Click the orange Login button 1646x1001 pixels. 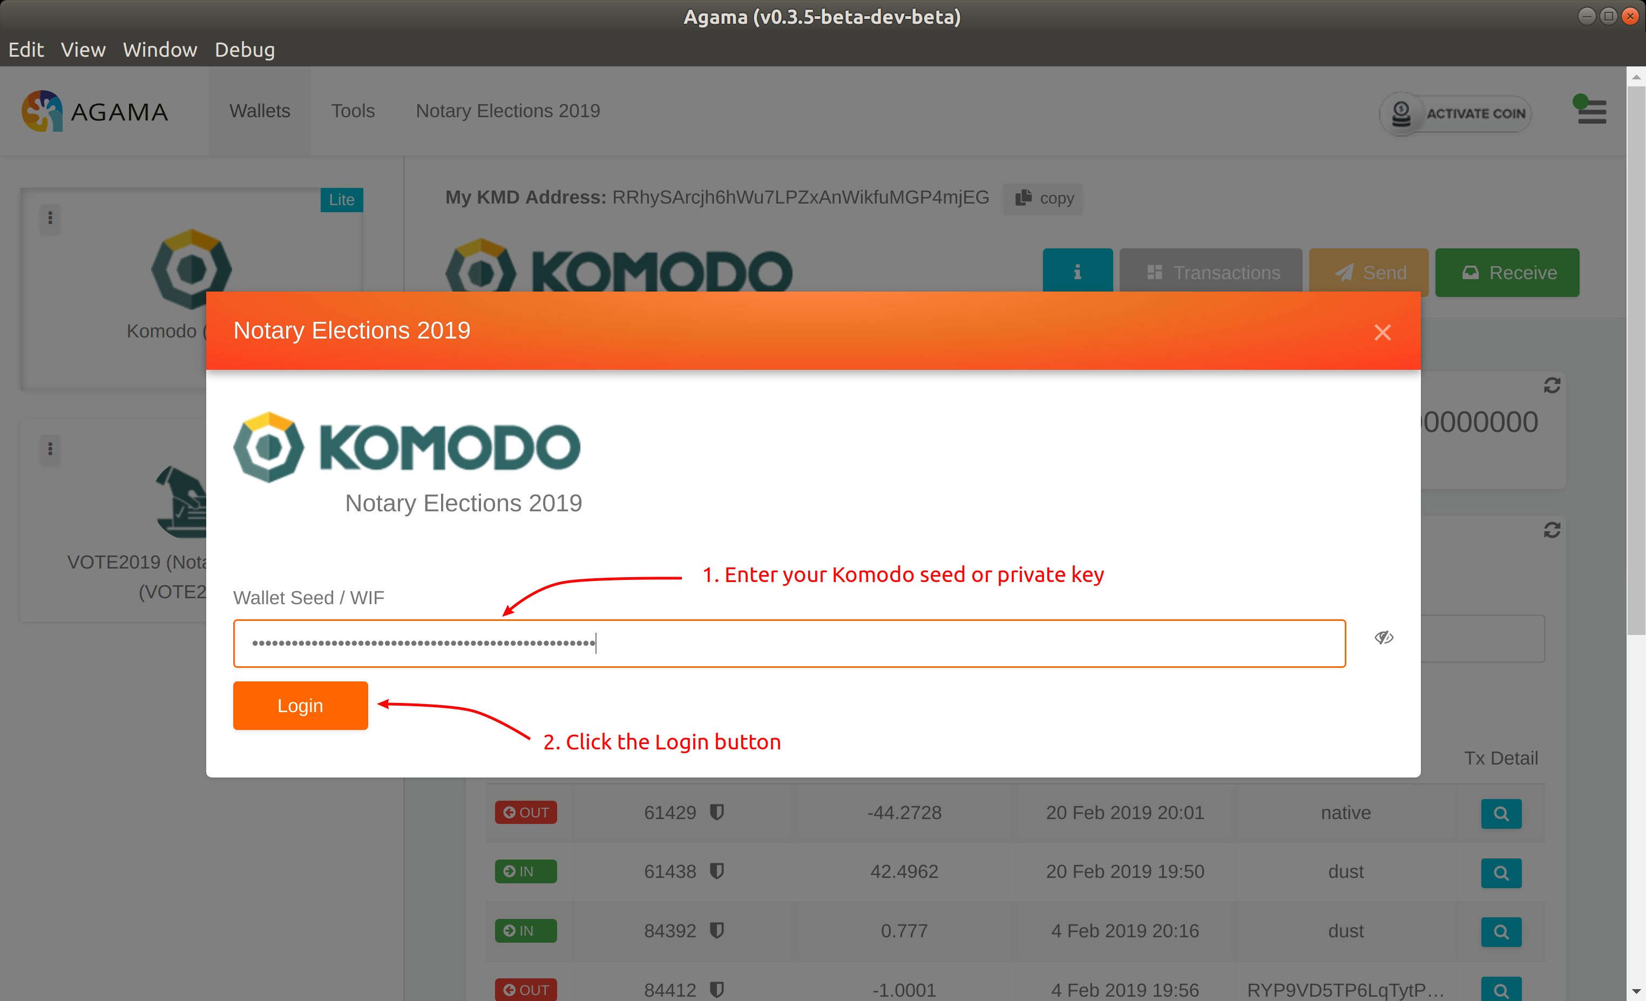(300, 706)
